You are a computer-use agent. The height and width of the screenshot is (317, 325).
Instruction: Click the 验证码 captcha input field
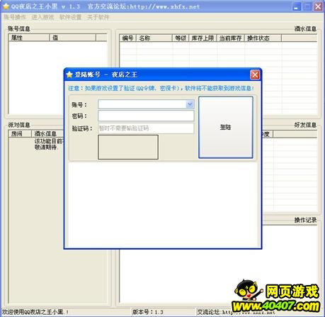click(146, 128)
